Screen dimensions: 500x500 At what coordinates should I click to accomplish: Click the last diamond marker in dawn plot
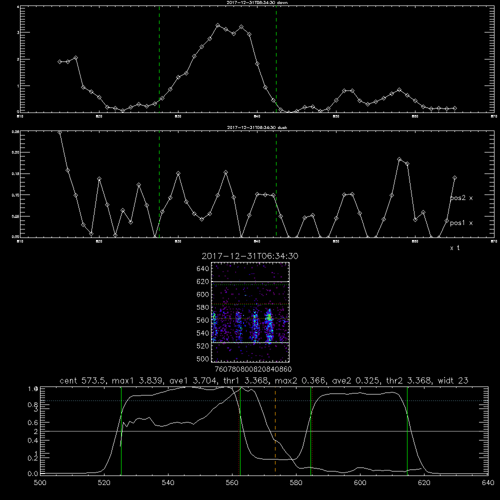pos(454,108)
